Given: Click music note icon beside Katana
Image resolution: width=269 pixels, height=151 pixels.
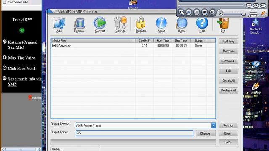Looking at the screenshot, I should point(5,42).
